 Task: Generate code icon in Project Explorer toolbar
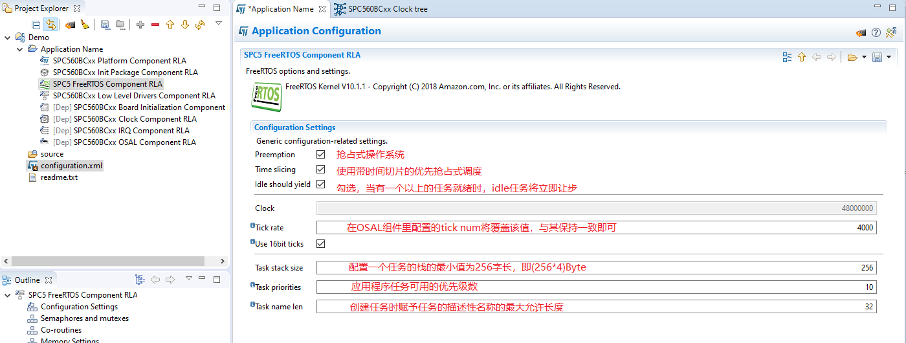coord(70,25)
